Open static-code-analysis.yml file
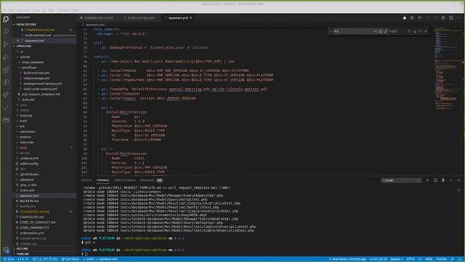465x262 pixels. 41,89
